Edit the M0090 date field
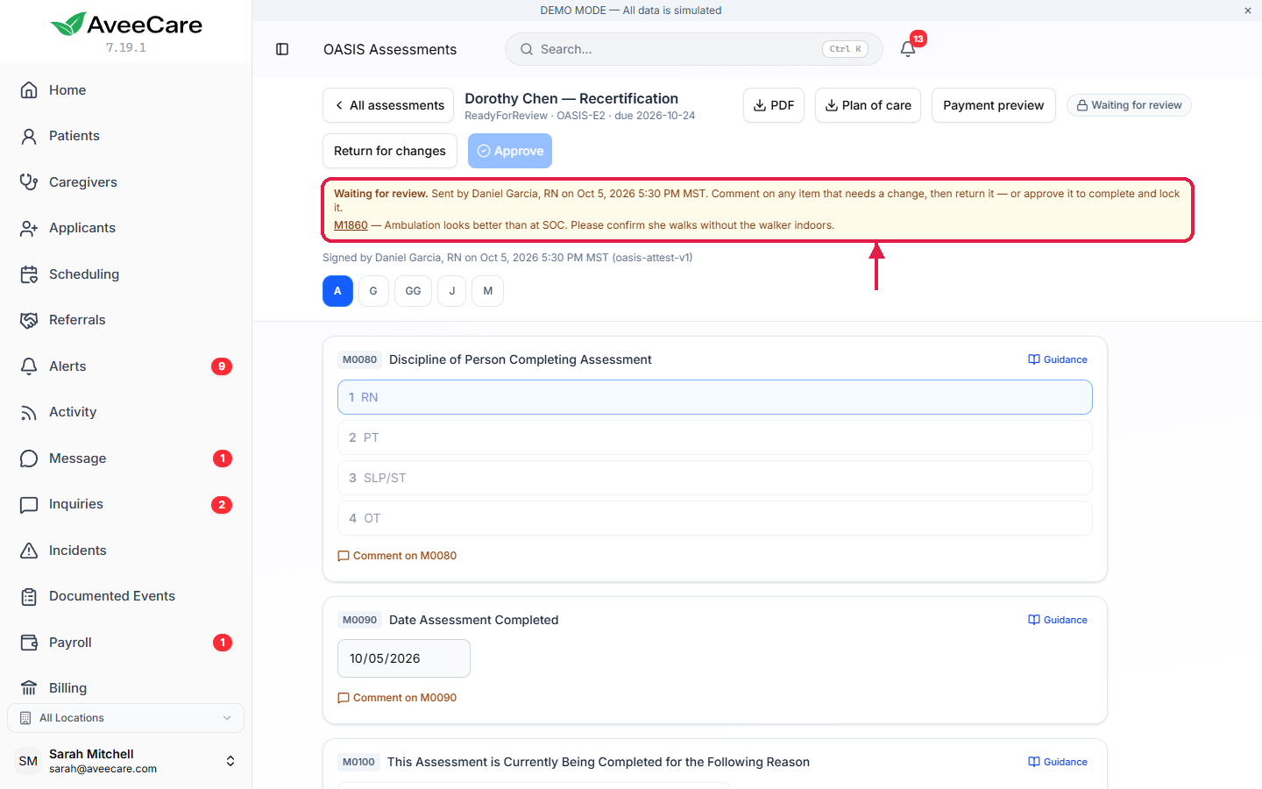1262x789 pixels. coord(404,658)
